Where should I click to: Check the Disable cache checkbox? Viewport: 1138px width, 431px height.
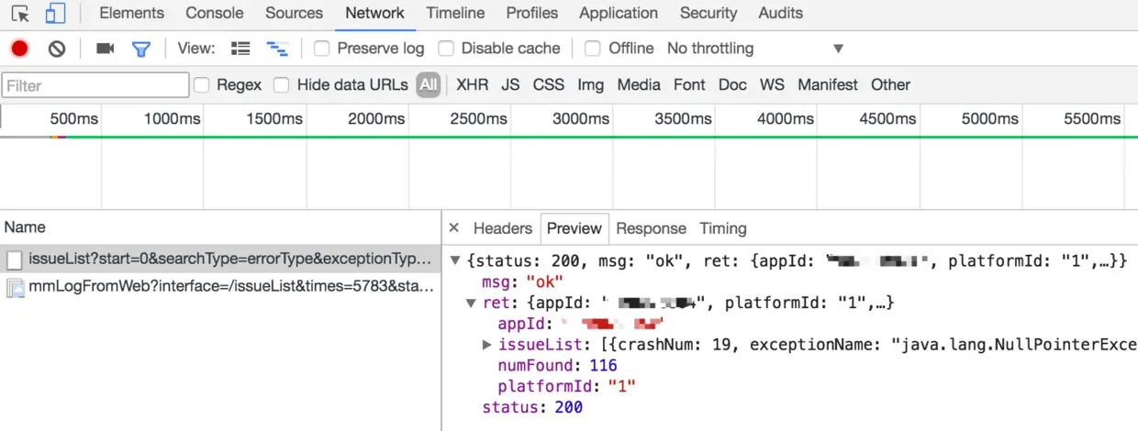(x=446, y=49)
